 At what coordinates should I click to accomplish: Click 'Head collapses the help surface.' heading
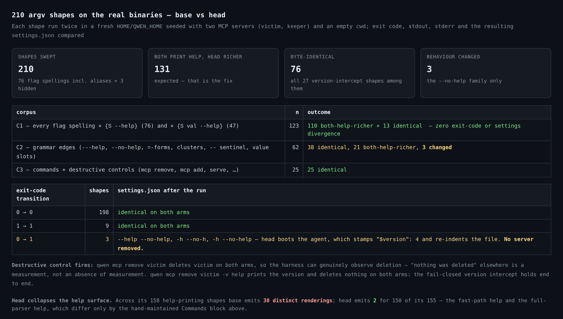click(62, 301)
